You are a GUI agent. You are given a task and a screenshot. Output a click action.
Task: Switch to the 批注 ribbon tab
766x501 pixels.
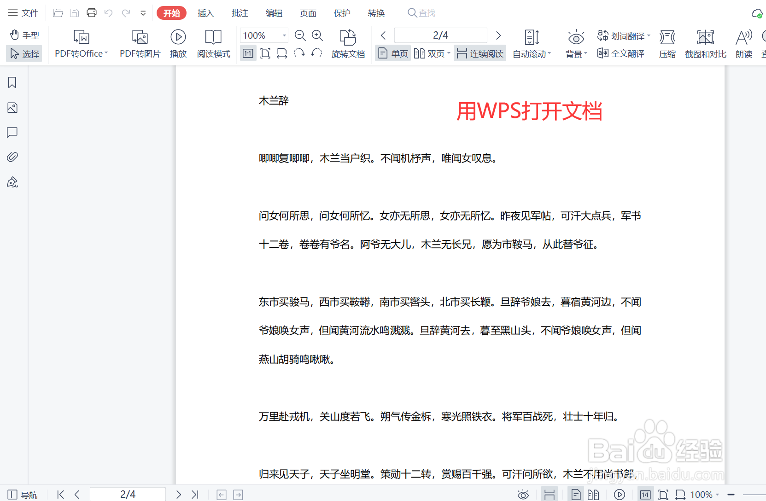coord(240,13)
